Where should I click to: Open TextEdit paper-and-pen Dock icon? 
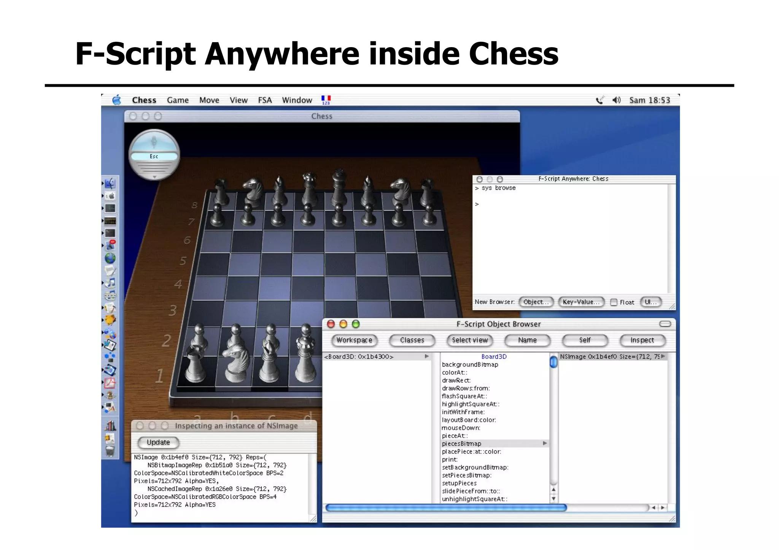click(110, 271)
